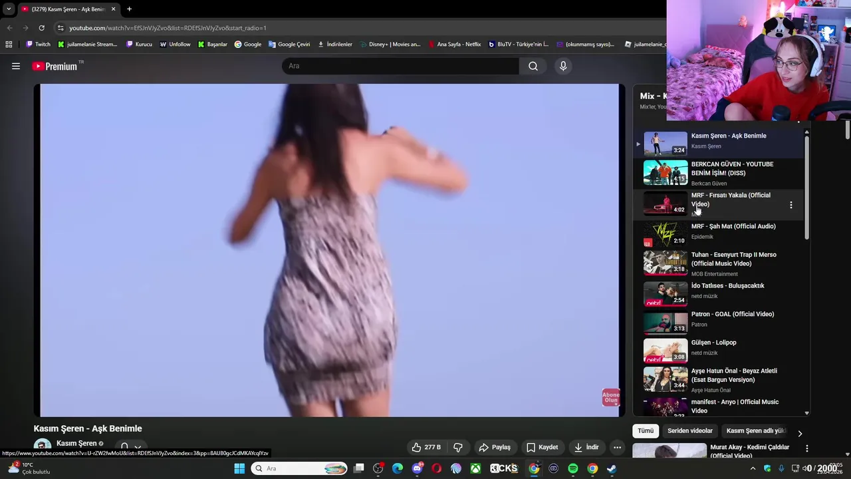
Task: Like the video with thumbs-up 277 B
Action: (x=426, y=447)
